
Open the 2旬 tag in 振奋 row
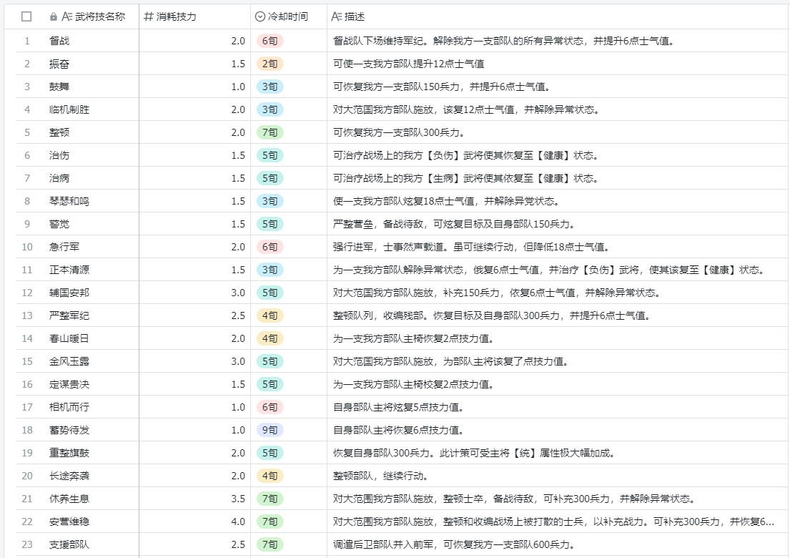click(x=270, y=64)
